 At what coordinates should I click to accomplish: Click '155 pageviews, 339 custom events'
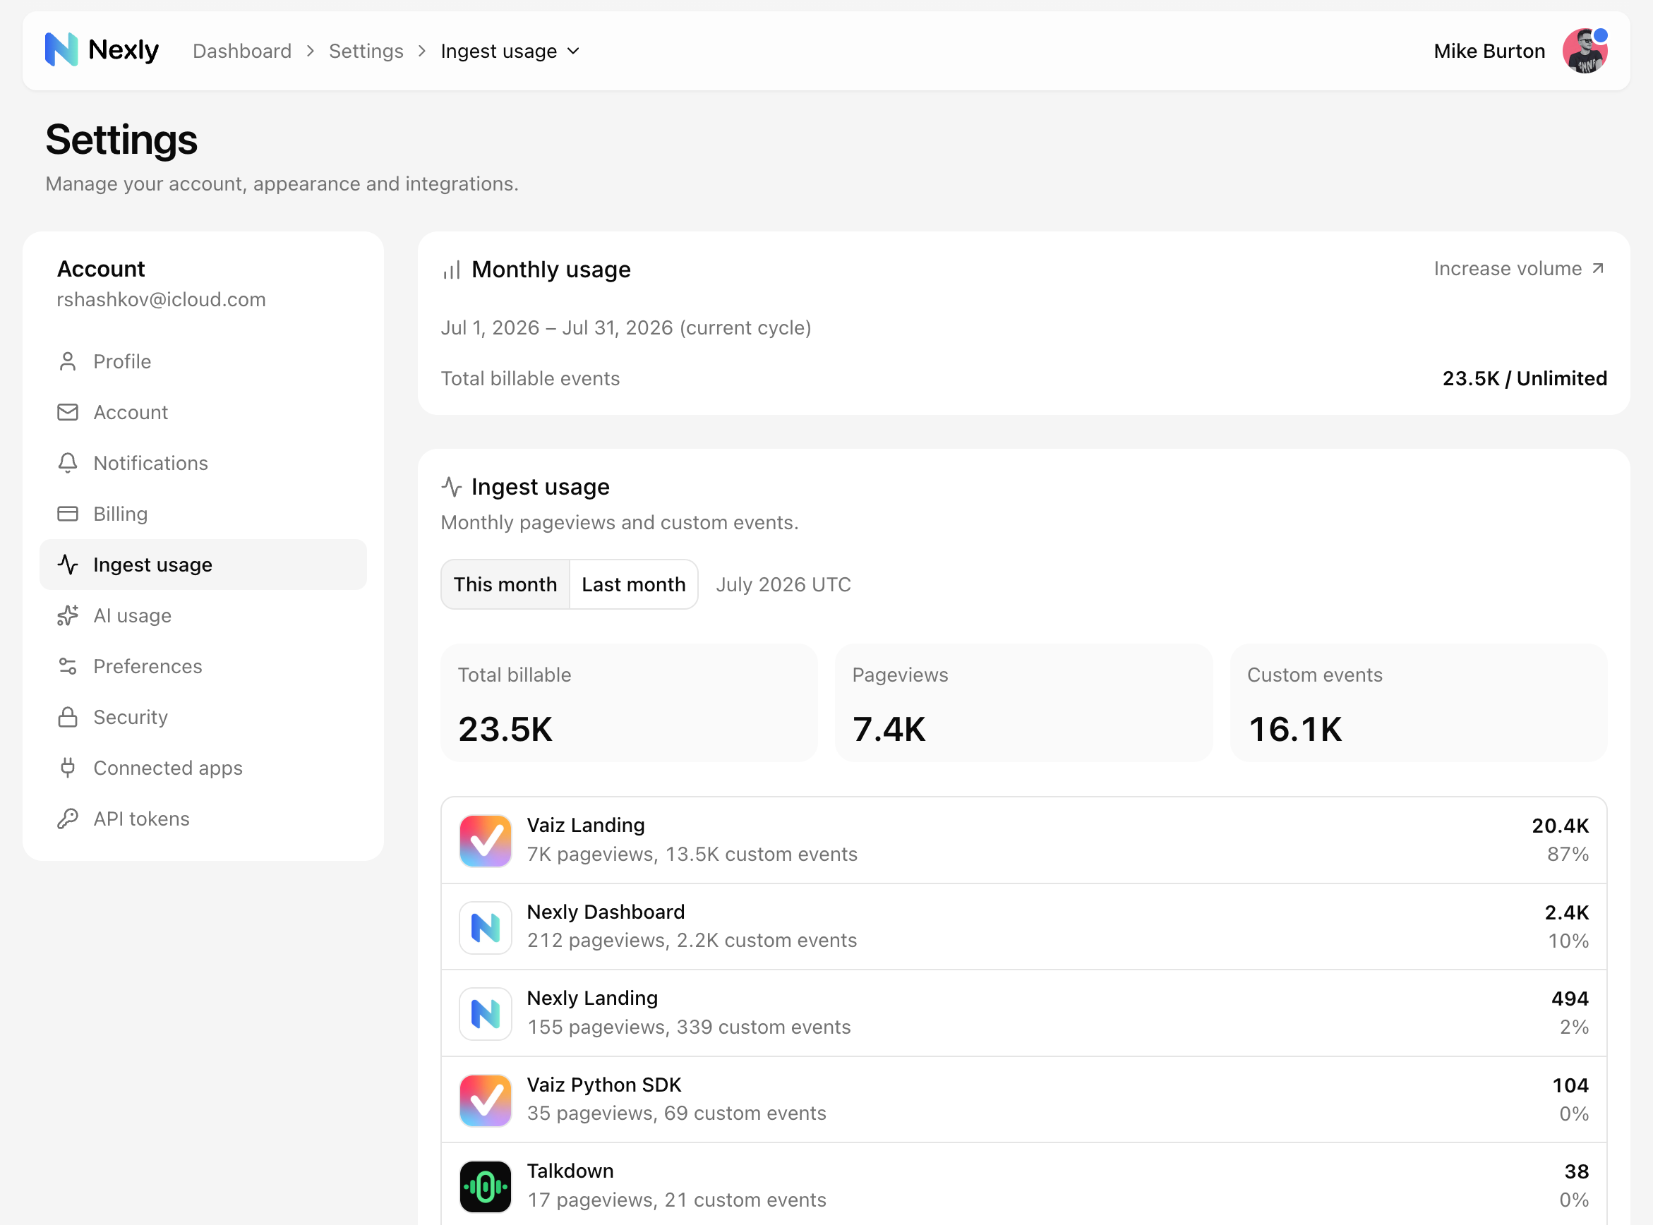coord(689,1027)
